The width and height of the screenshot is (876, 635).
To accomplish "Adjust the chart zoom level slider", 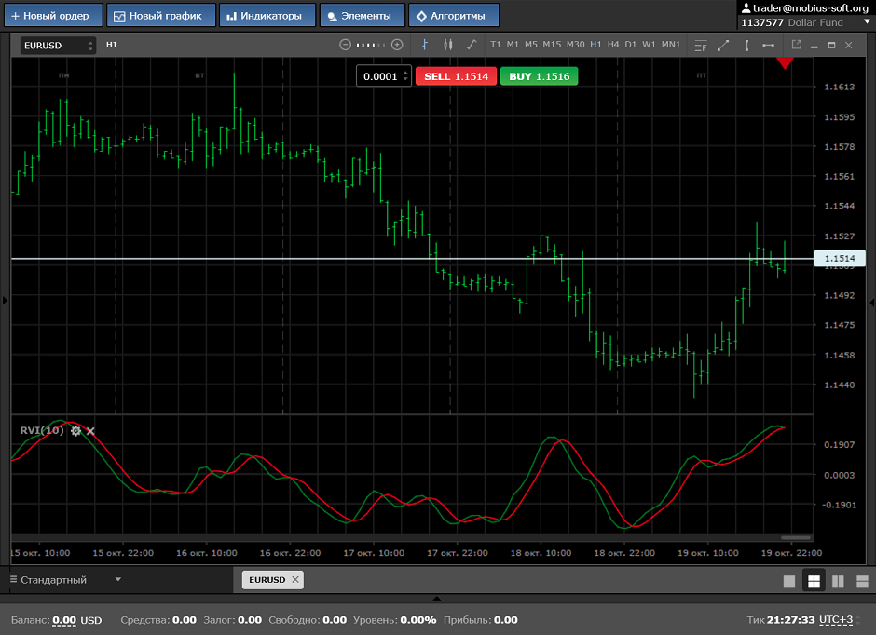I will point(371,45).
